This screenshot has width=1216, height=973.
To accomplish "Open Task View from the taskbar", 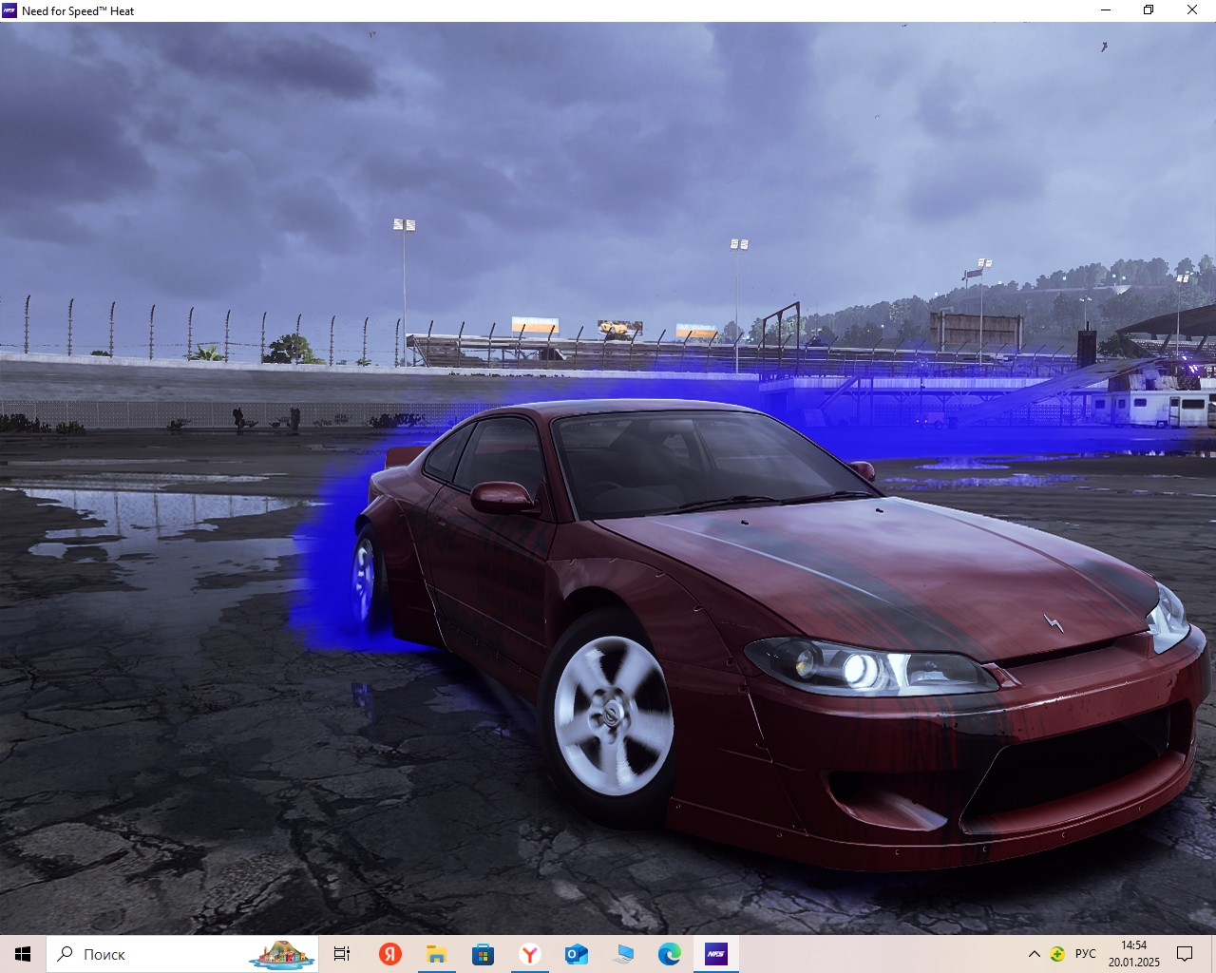I will [342, 954].
